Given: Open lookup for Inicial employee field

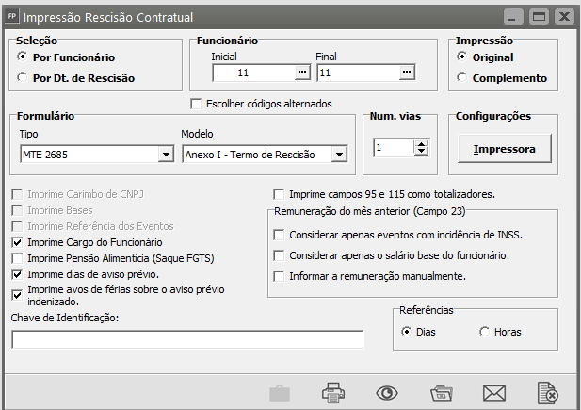Looking at the screenshot, I should click(301, 72).
